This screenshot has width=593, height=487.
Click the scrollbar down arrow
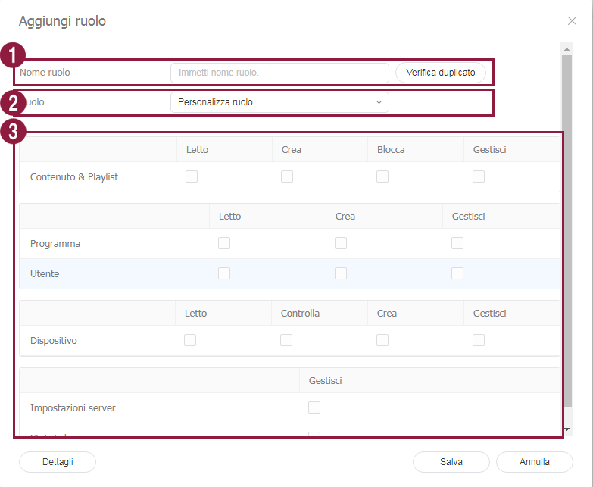[x=567, y=429]
